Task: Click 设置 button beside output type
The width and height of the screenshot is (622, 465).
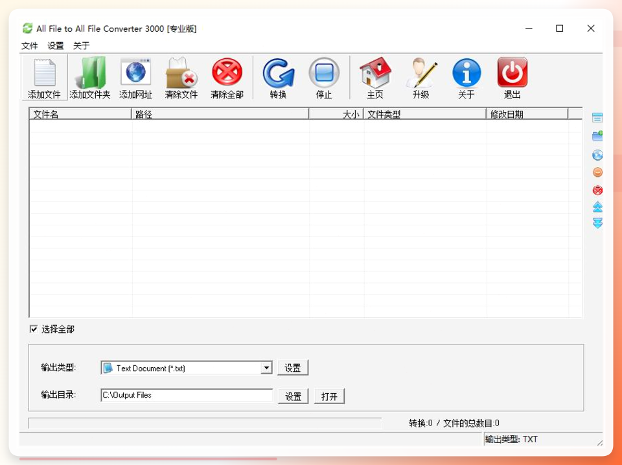Action: tap(293, 368)
